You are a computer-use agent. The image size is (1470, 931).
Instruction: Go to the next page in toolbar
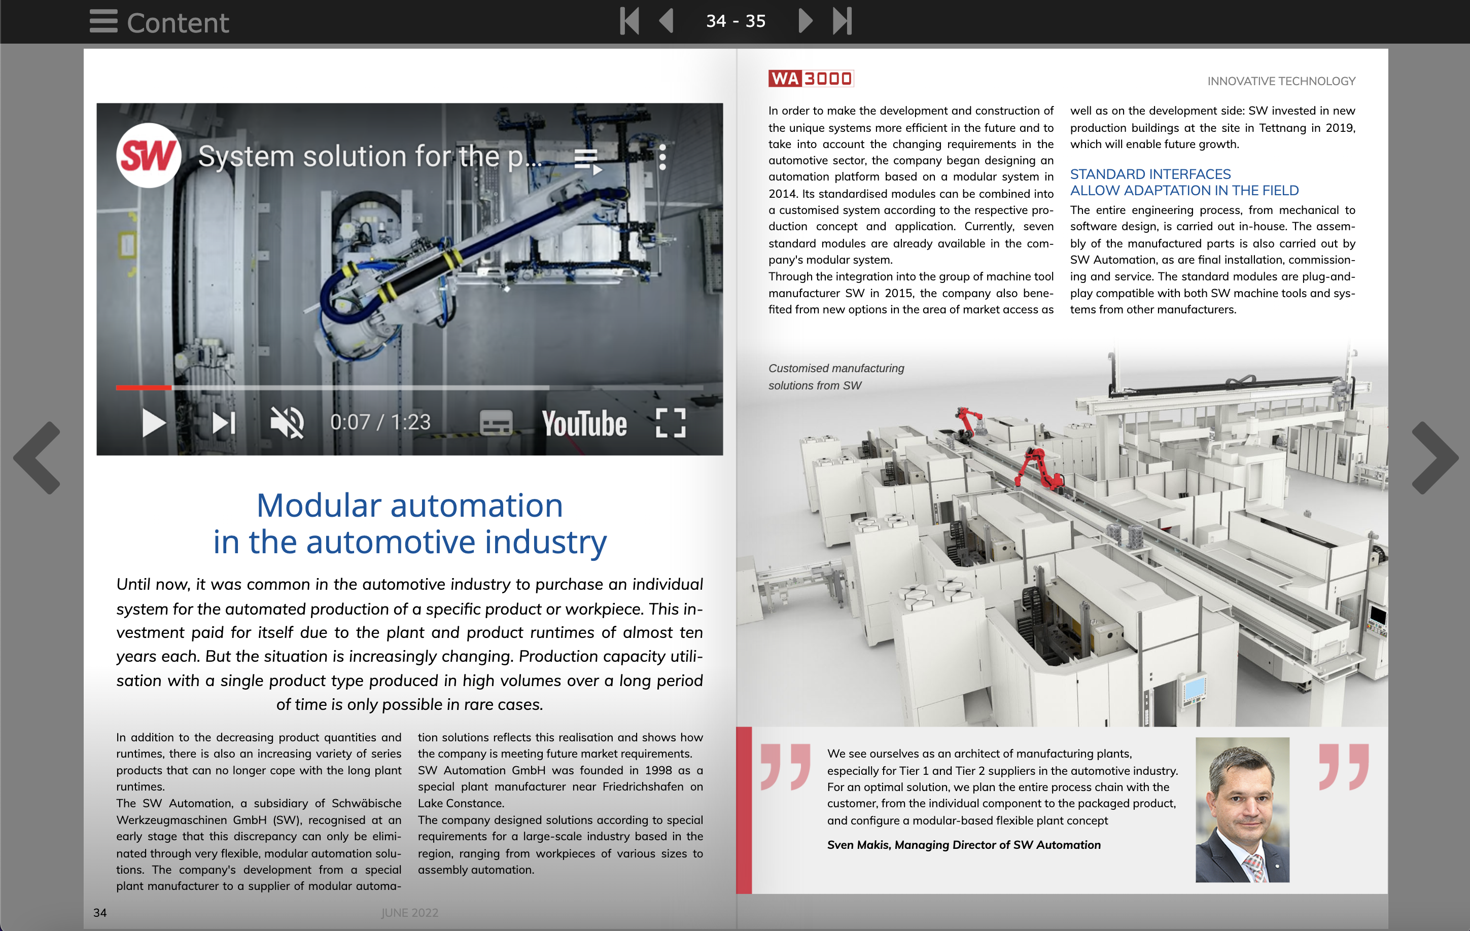tap(805, 21)
